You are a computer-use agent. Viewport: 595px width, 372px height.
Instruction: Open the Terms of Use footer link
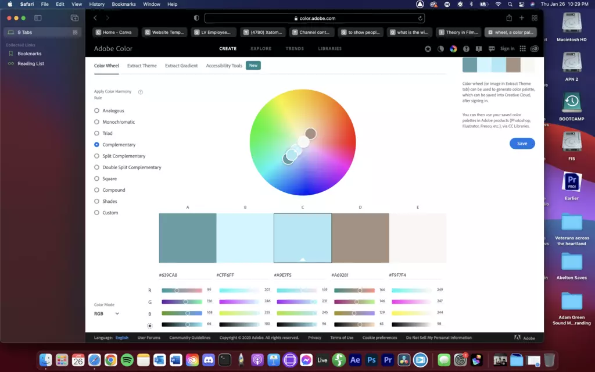(x=342, y=338)
